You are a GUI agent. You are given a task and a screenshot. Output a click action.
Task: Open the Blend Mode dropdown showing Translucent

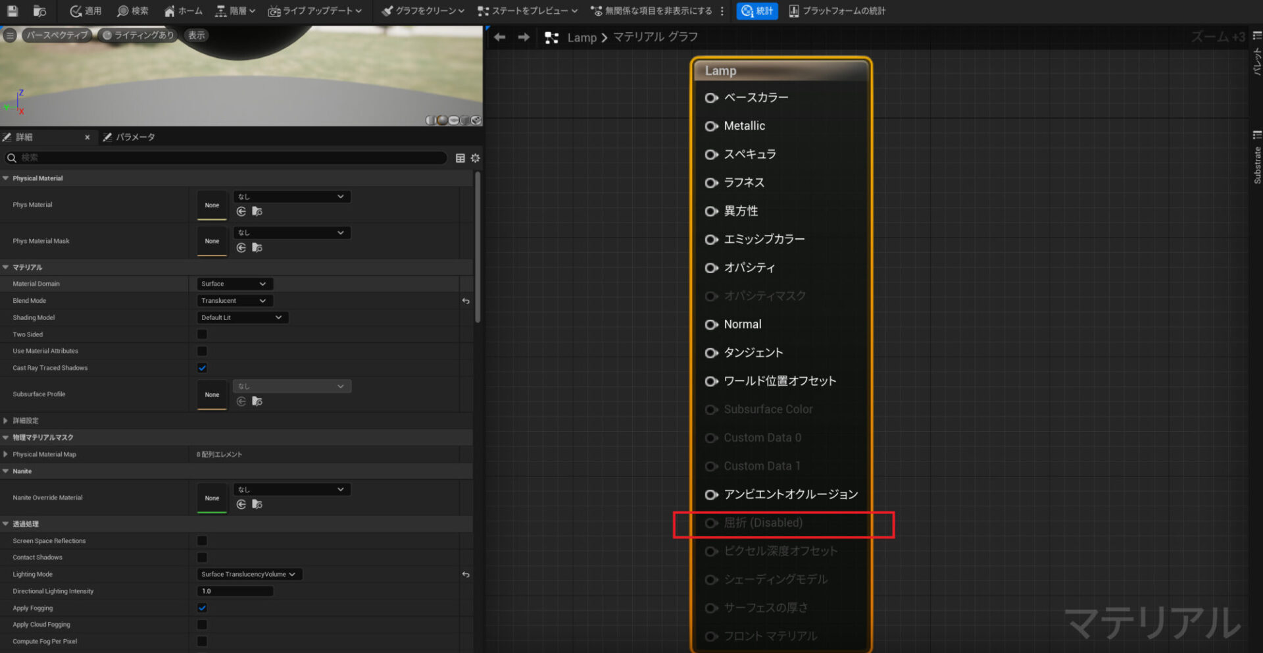[234, 300]
